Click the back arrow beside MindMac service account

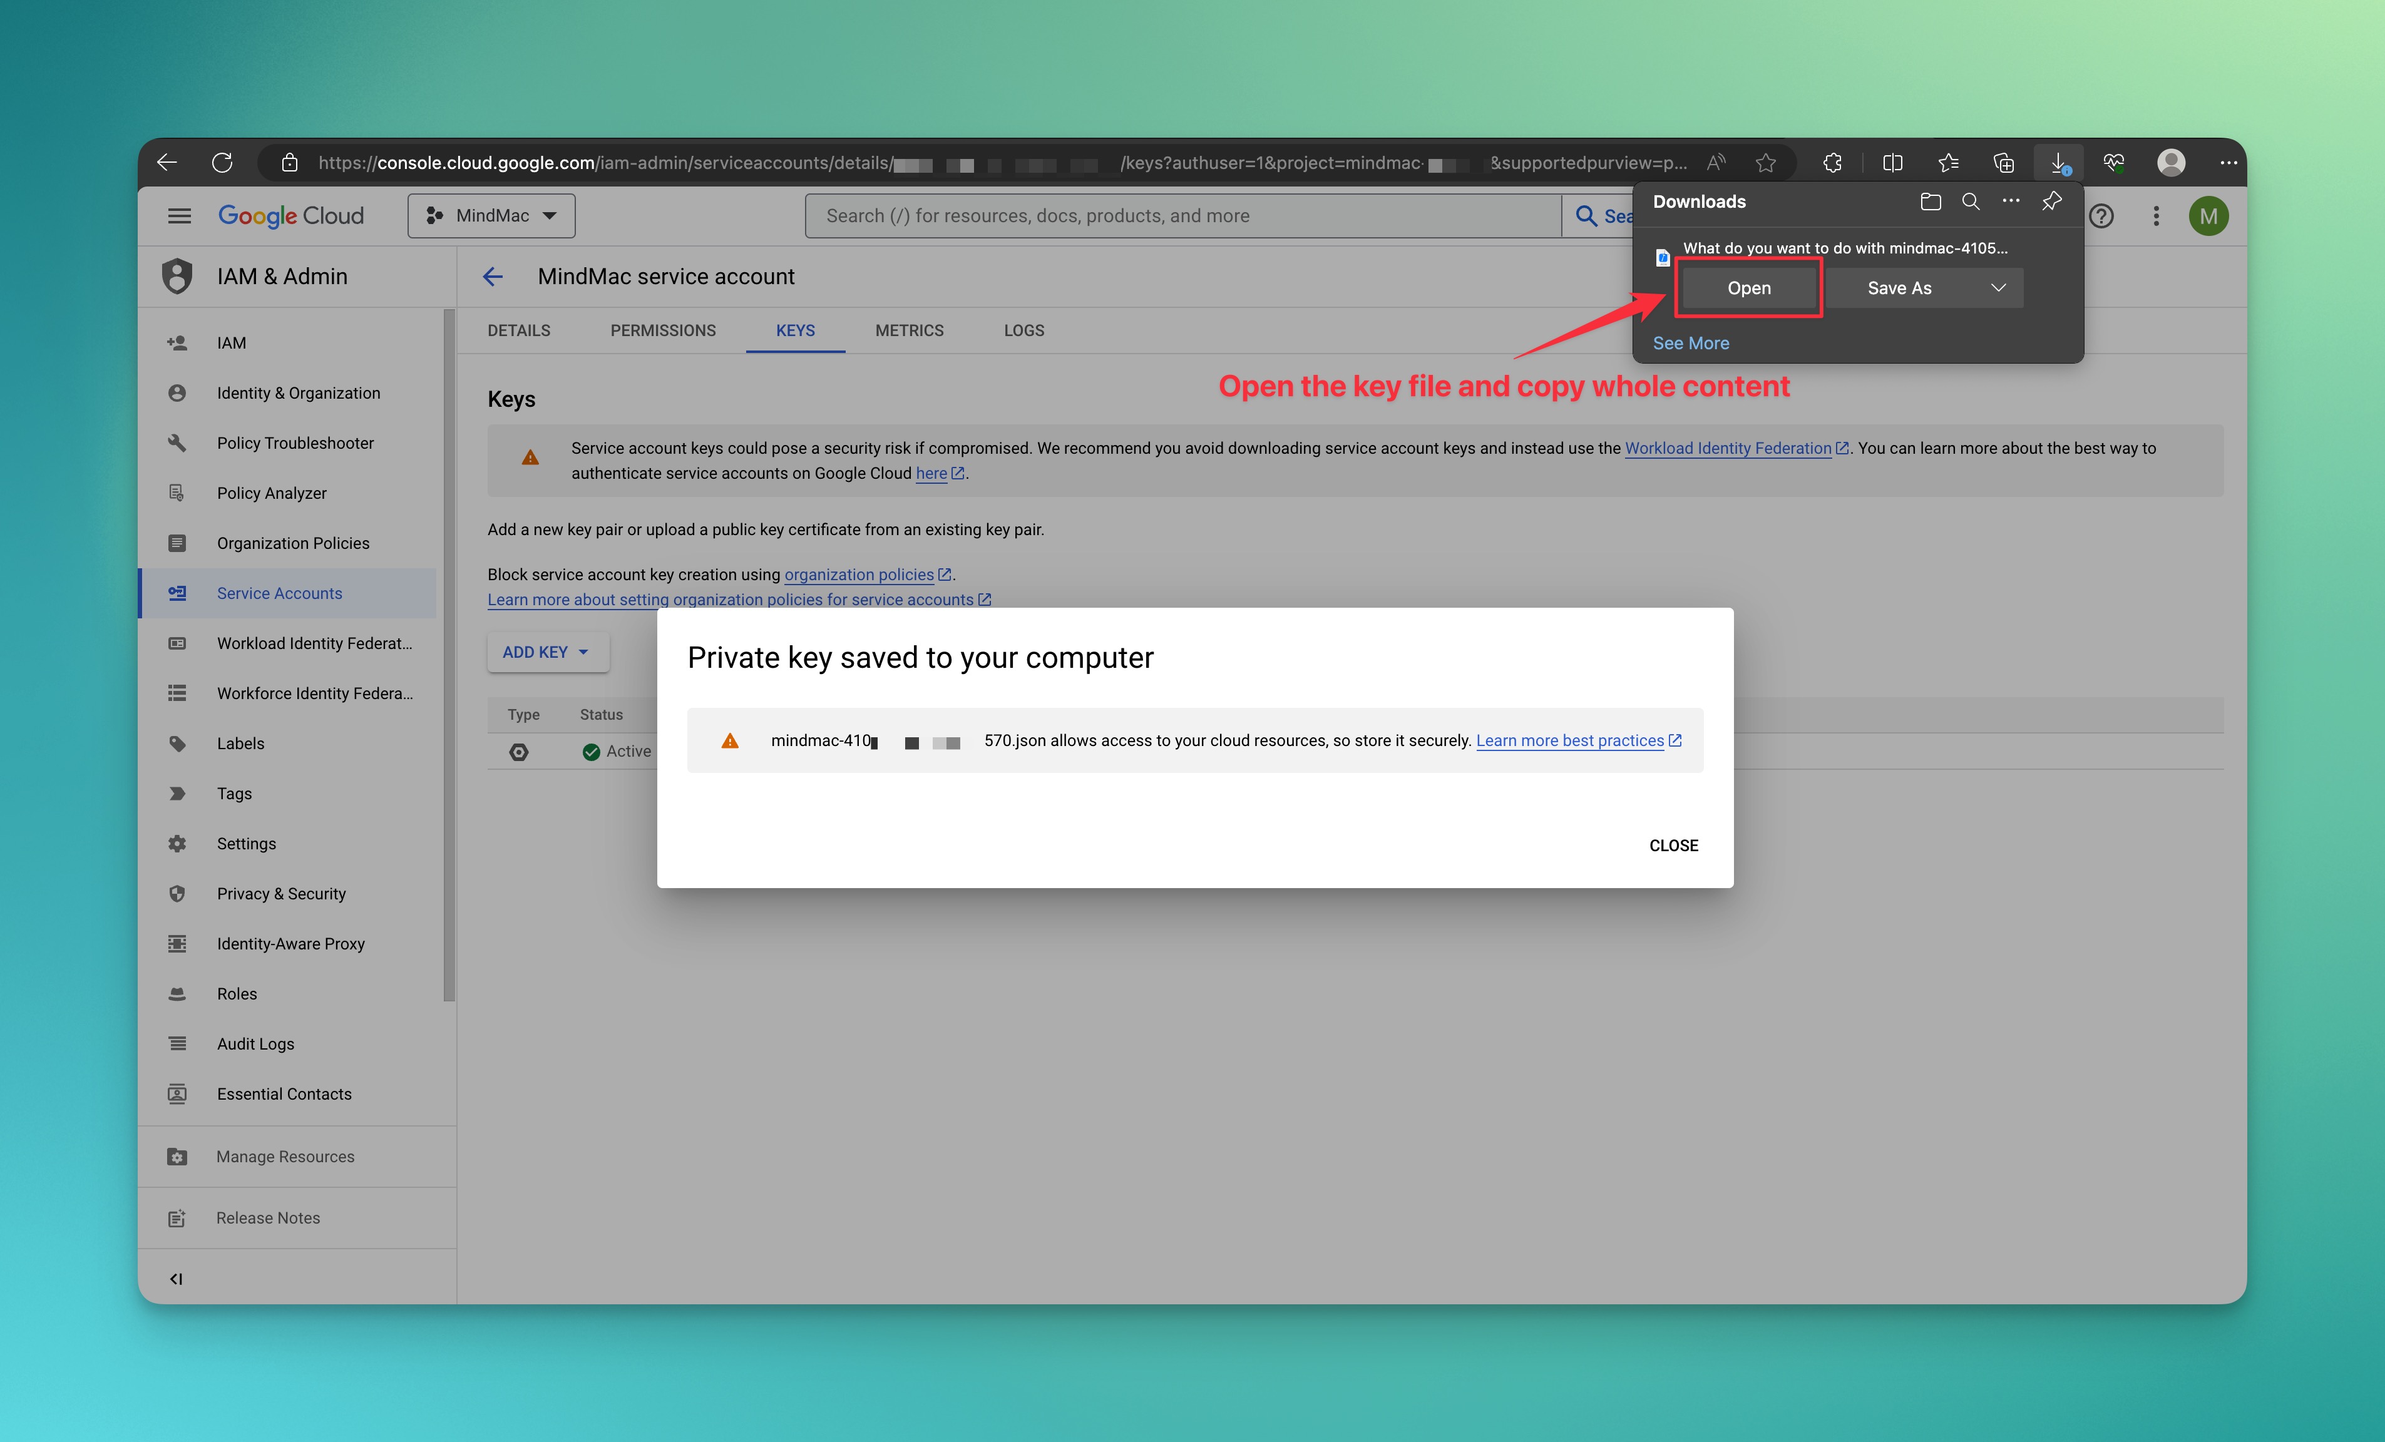click(493, 277)
